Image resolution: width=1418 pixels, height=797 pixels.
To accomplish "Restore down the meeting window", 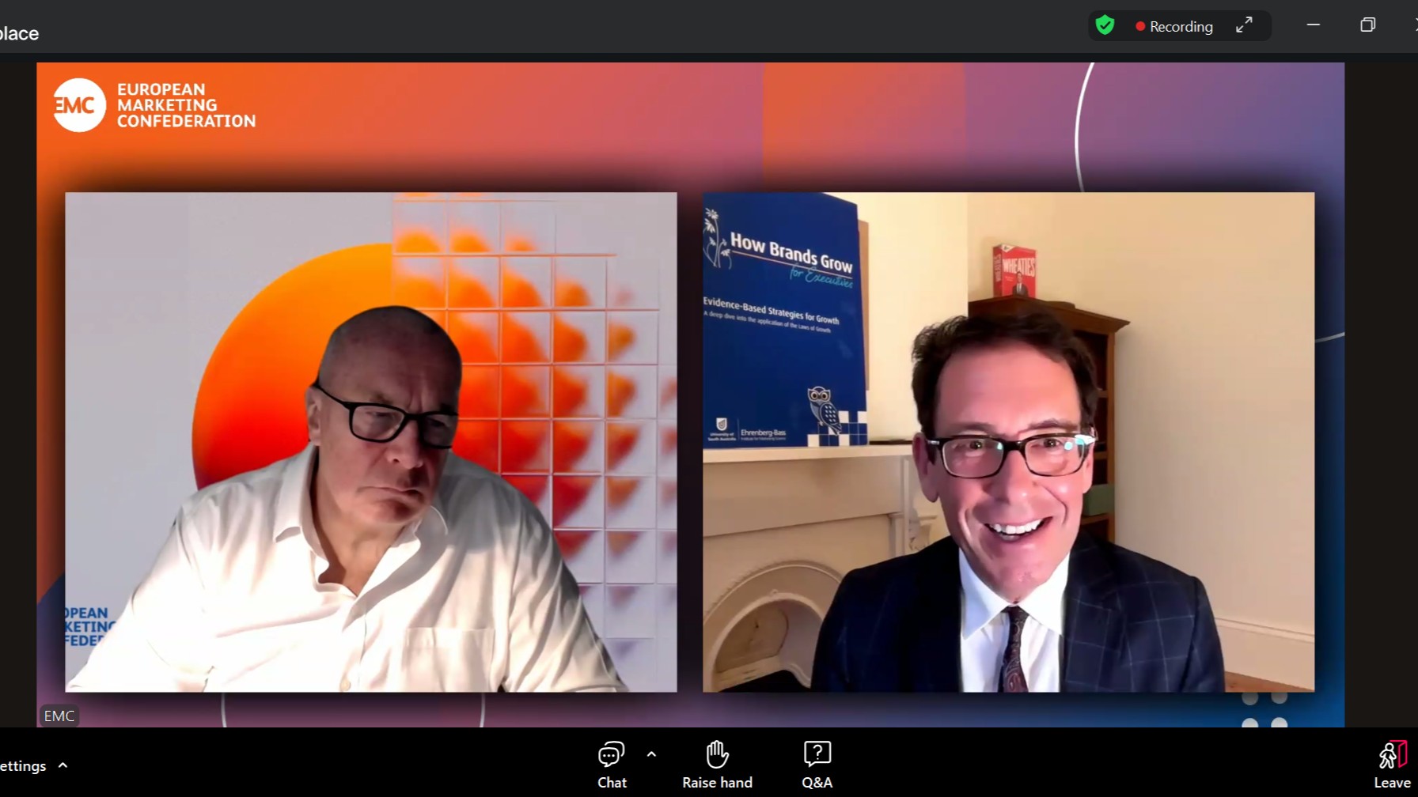I will [x=1367, y=25].
